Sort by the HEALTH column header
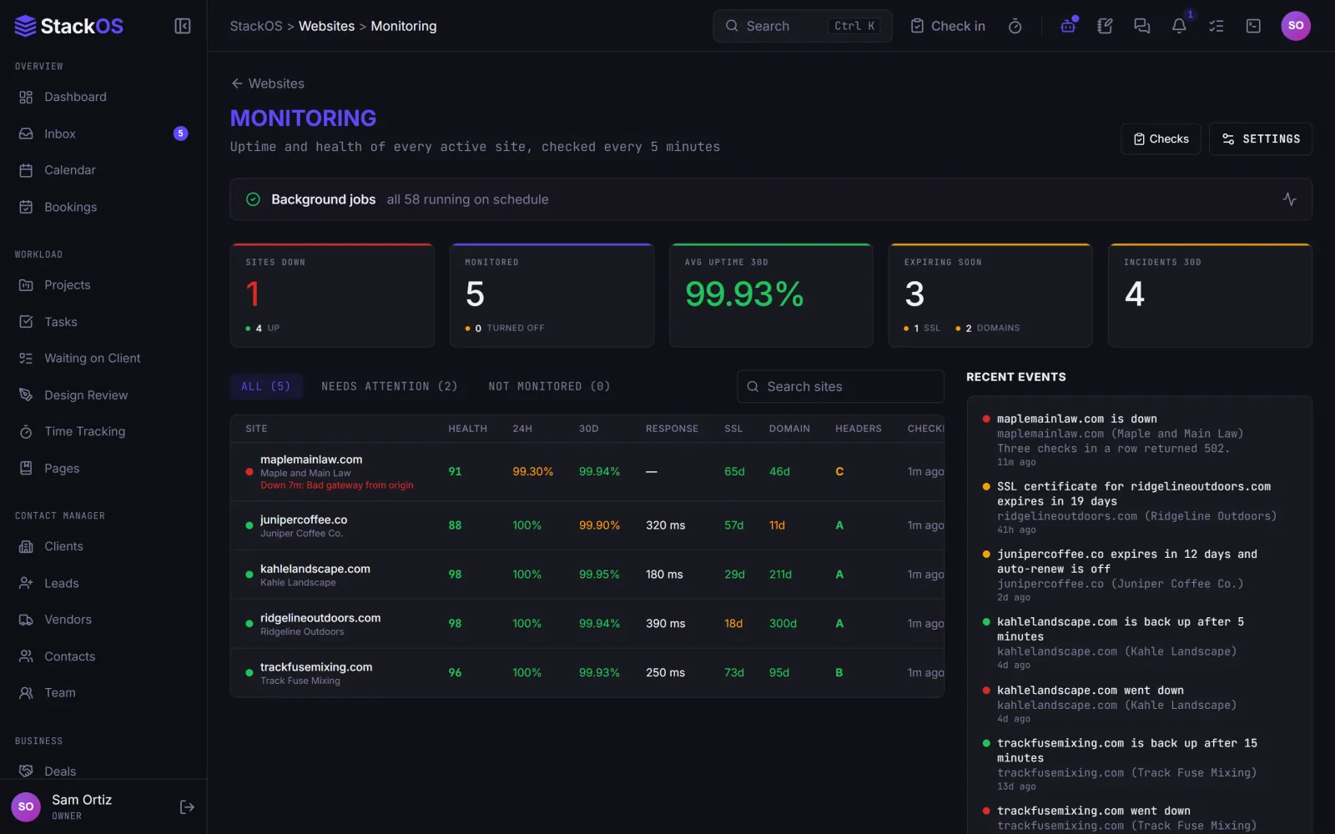This screenshot has height=834, width=1335. pos(467,429)
